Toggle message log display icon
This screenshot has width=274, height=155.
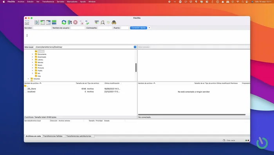(37, 22)
